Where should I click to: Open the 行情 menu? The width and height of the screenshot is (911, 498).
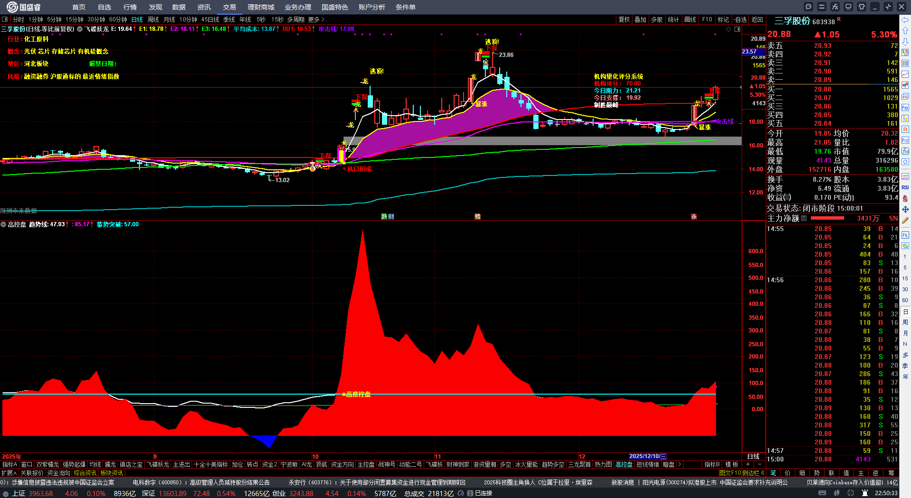tap(130, 7)
